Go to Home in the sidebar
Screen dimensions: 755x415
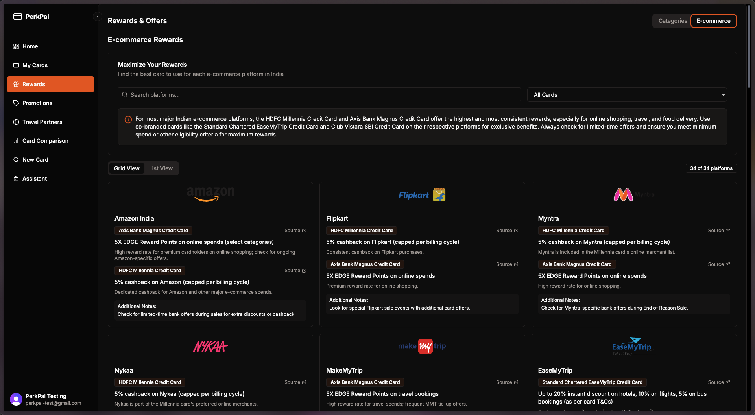(x=50, y=46)
